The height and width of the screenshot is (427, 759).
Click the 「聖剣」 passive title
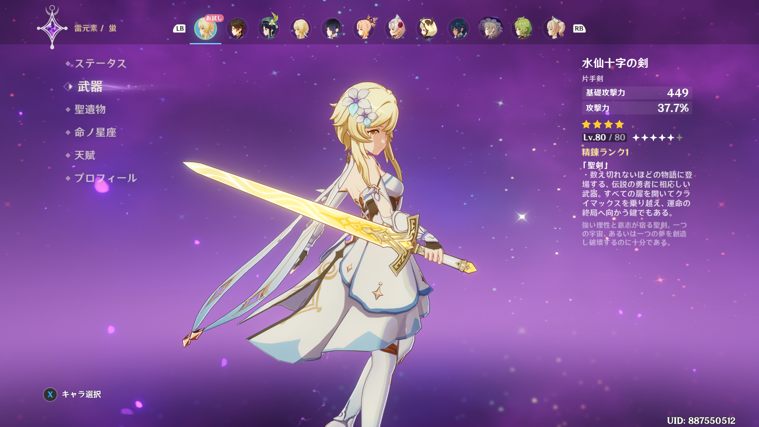click(x=595, y=165)
